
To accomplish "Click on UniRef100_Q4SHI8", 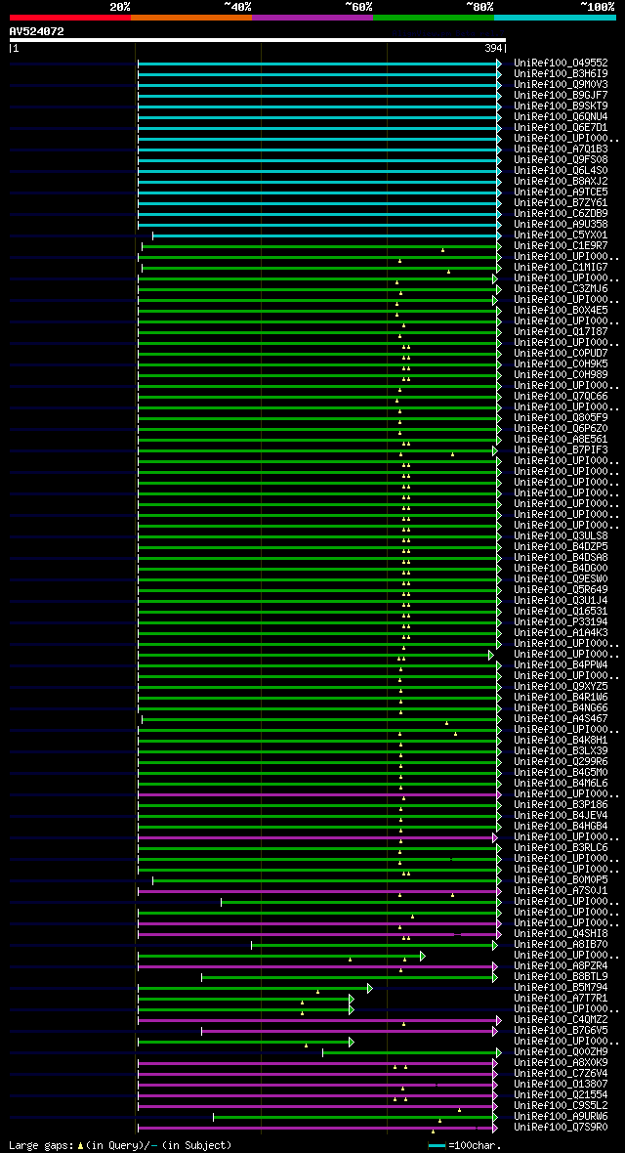I will tap(561, 933).
